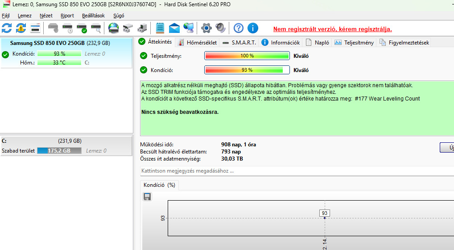Viewport: 454px width, 250px height.
Task: Switch to the Áttekintés tab
Action: click(157, 42)
